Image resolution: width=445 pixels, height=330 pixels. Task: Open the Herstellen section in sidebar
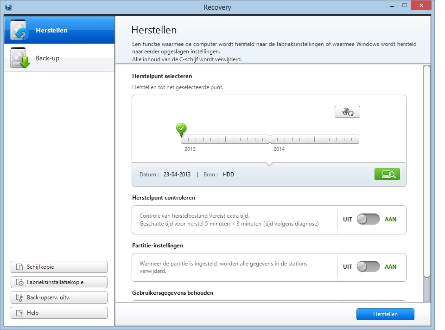pos(59,30)
